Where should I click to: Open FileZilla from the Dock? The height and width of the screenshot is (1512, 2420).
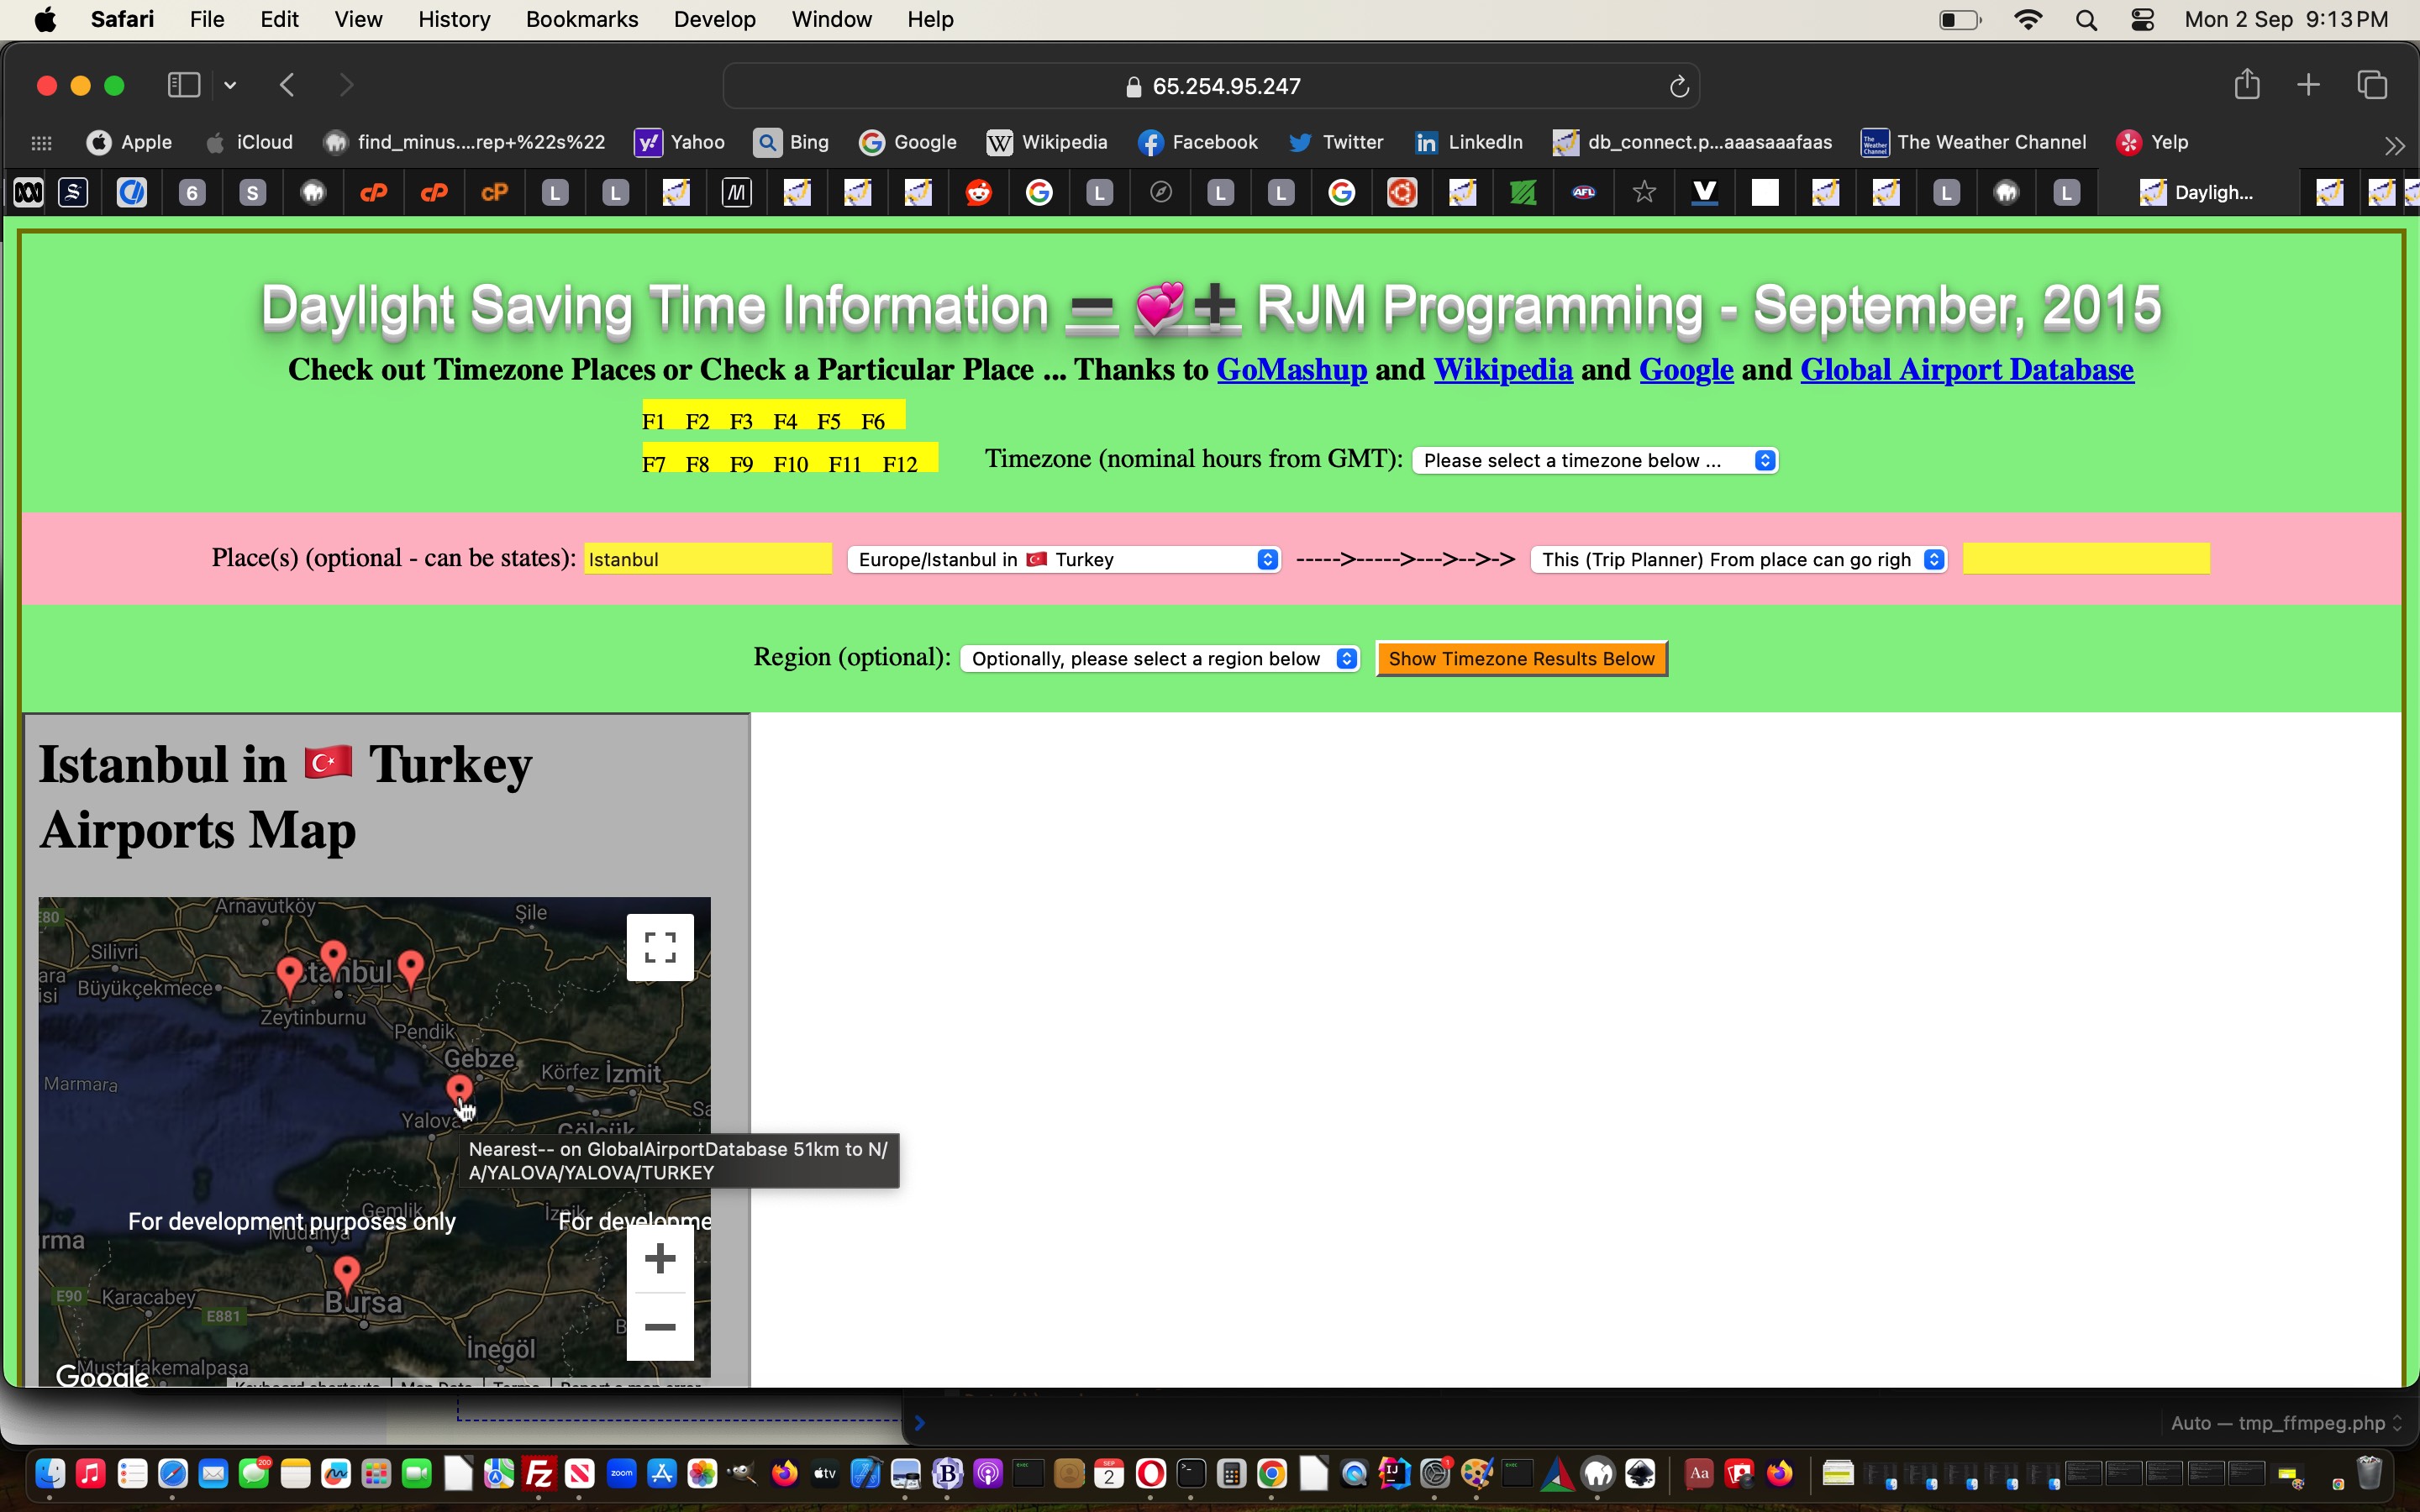pos(539,1473)
